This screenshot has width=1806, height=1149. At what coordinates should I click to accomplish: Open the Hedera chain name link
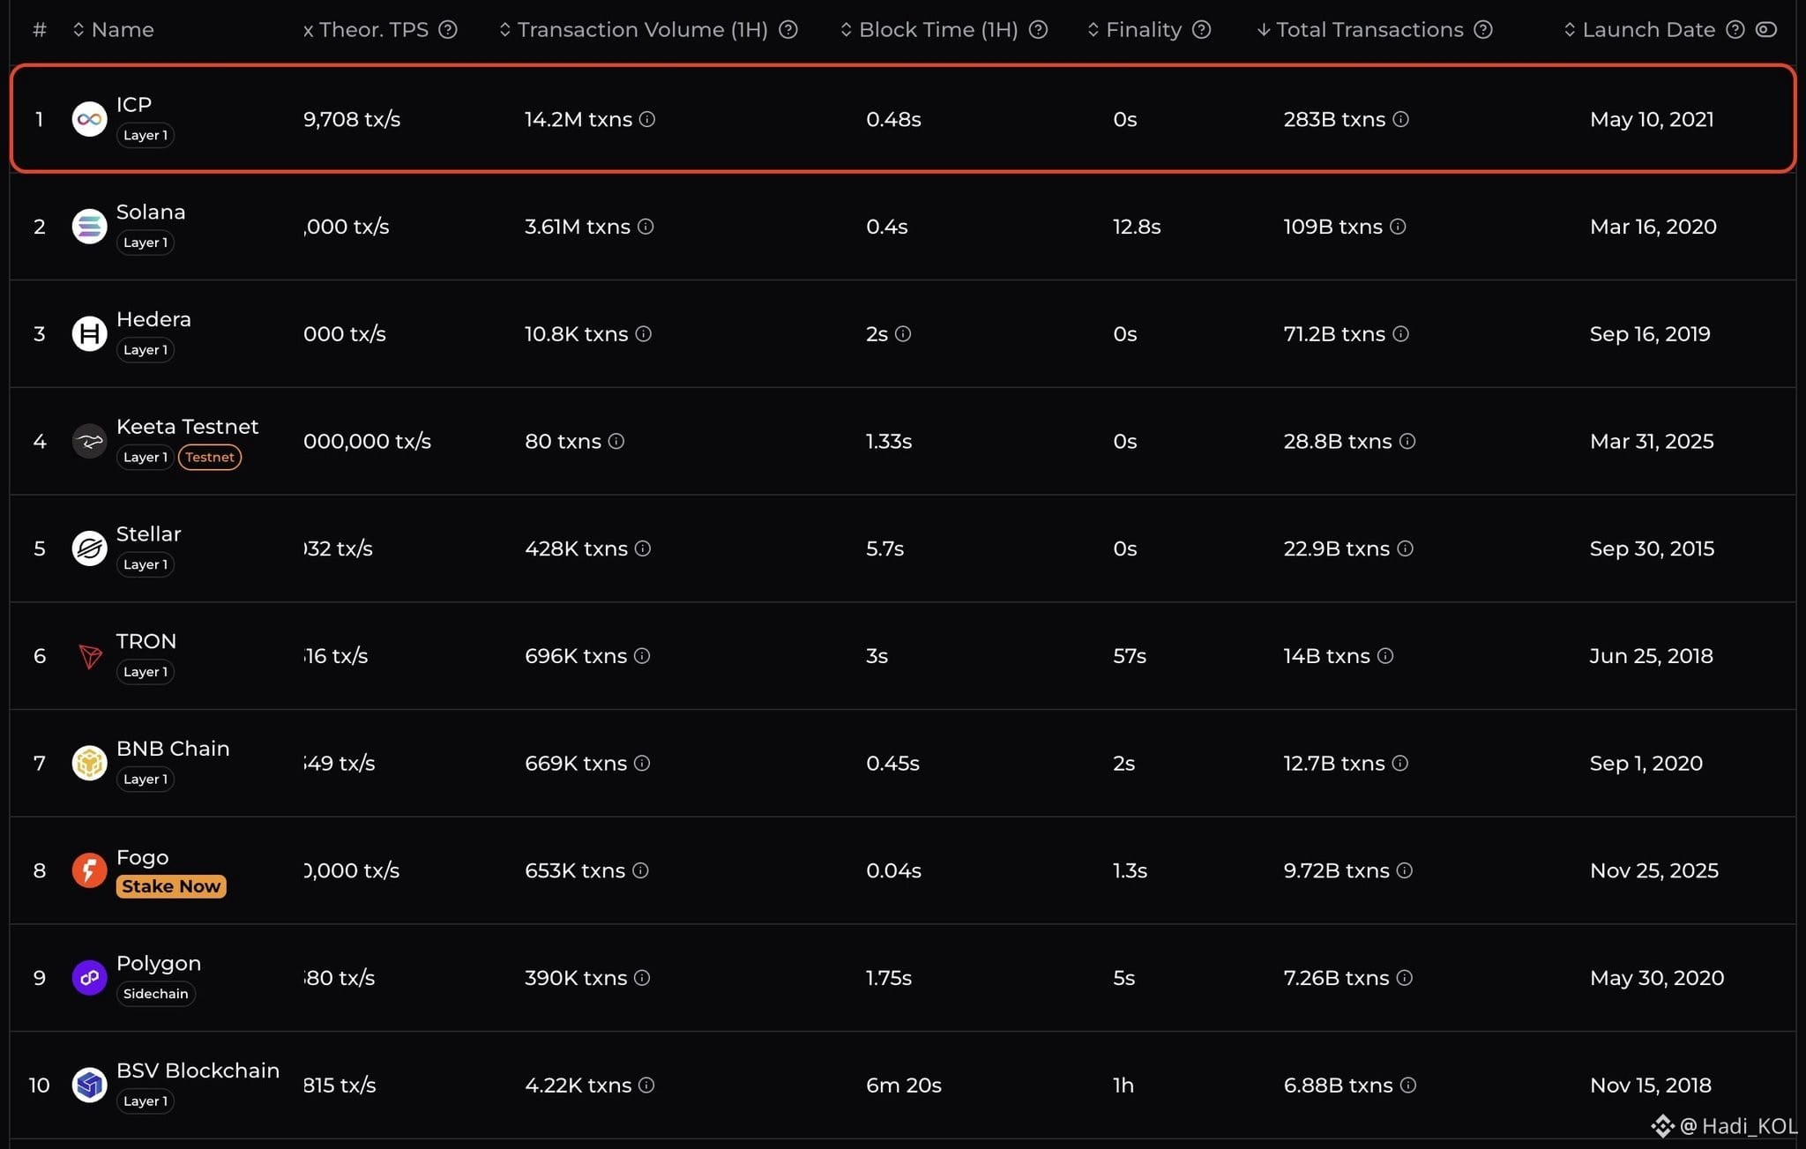[153, 319]
